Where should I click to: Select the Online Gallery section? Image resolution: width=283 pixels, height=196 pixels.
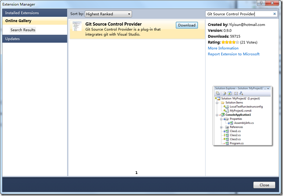click(x=35, y=21)
